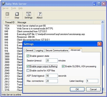Image resolution: width=107 pixels, height=97 pixels.
Task: Click the ASP Script timeout field
Action: click(52, 76)
